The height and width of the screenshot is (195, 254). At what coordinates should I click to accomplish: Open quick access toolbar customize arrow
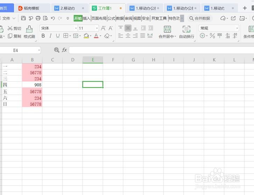[68, 18]
